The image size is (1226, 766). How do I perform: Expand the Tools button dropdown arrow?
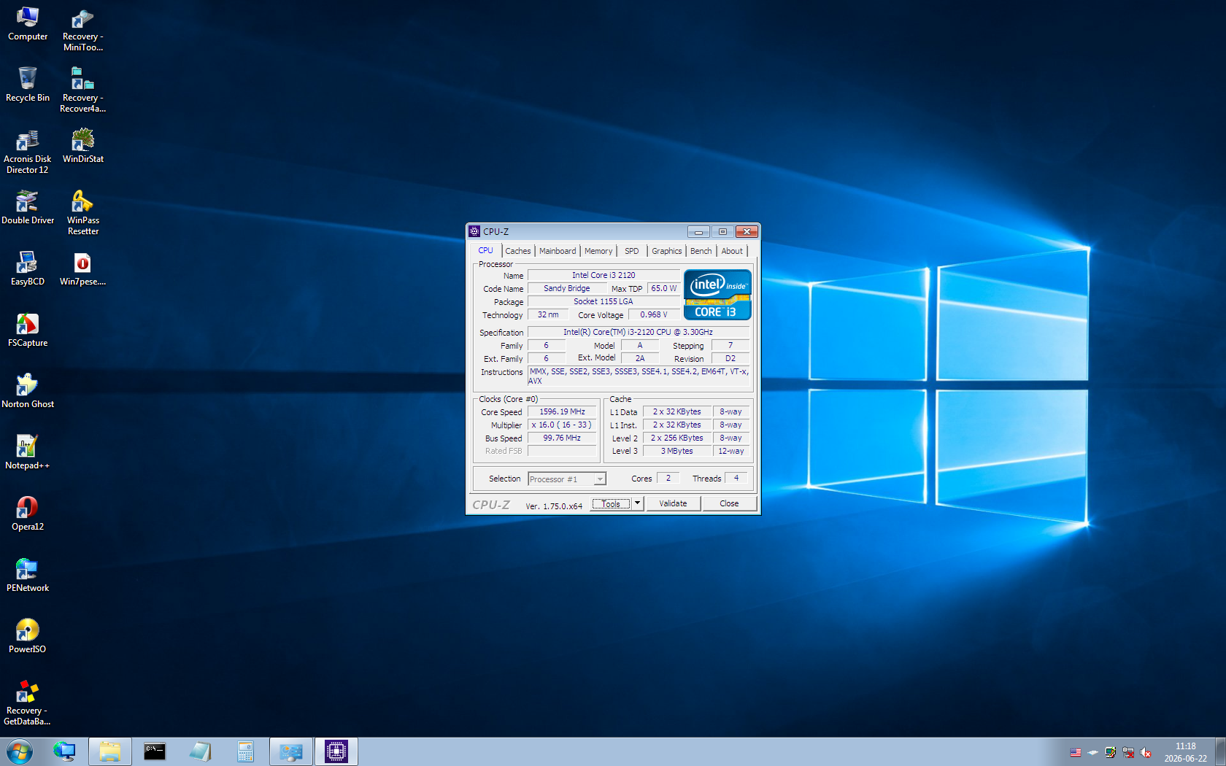(x=637, y=503)
